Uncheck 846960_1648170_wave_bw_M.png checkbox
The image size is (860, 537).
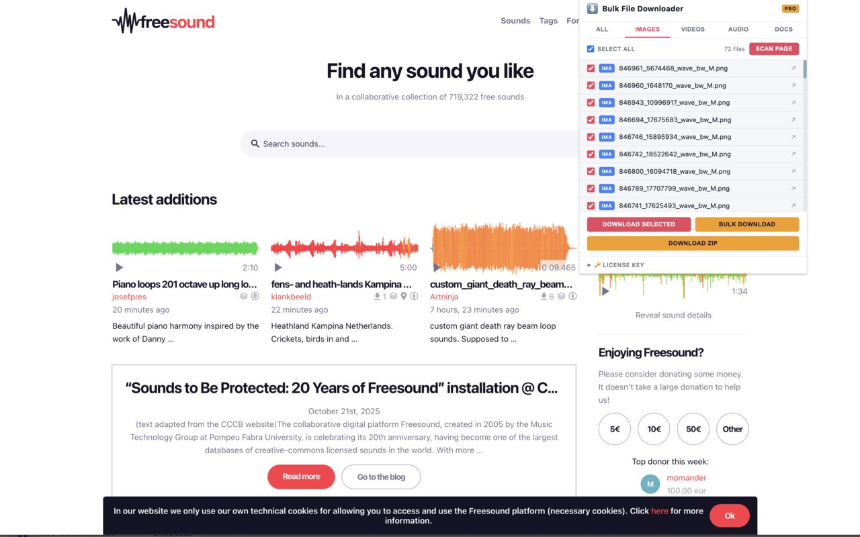[x=591, y=85]
